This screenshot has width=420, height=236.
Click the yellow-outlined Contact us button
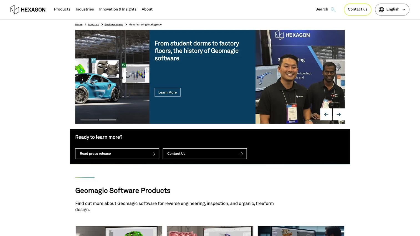358,9
